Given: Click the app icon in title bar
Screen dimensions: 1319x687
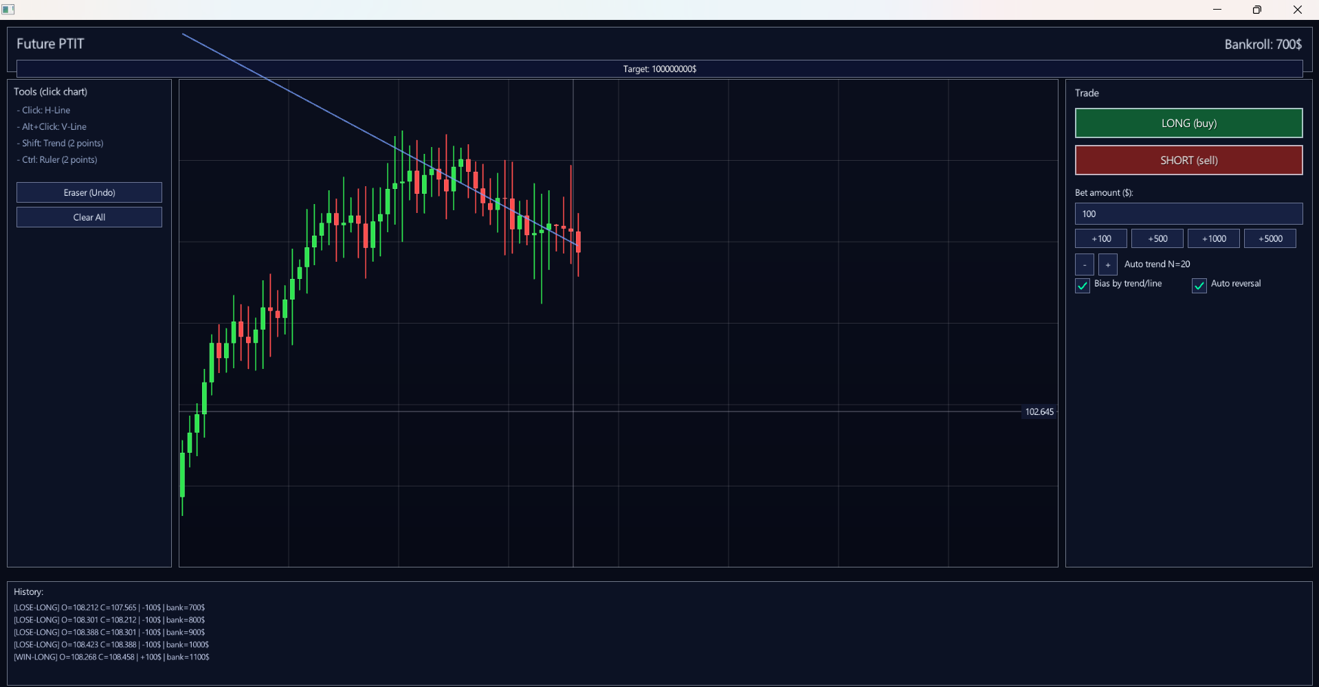Looking at the screenshot, I should [8, 10].
